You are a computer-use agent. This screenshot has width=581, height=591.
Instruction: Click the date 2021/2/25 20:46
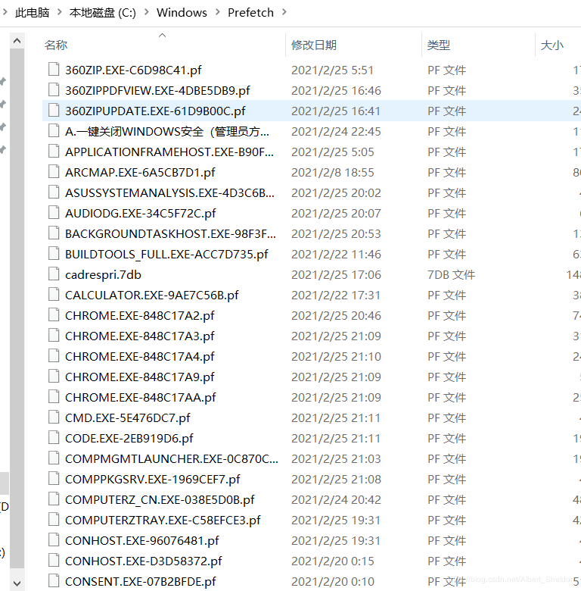pyautogui.click(x=336, y=315)
